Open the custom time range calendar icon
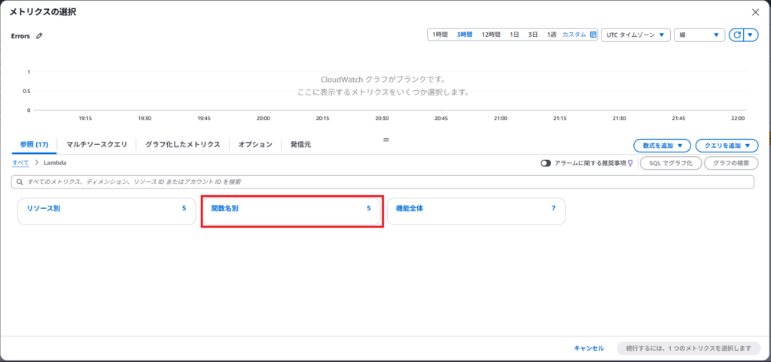Screen dimensions: 771x362 (593, 35)
